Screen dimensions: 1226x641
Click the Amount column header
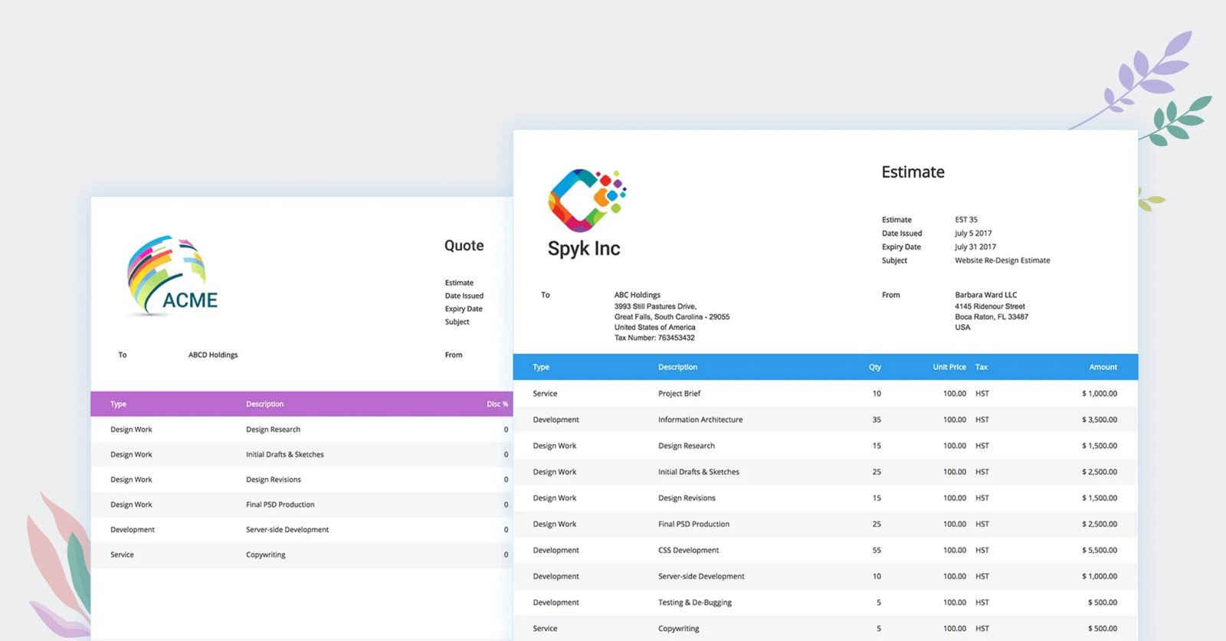(1103, 368)
